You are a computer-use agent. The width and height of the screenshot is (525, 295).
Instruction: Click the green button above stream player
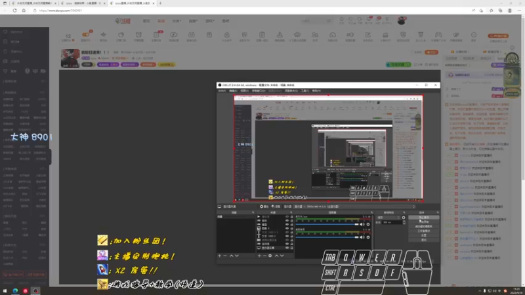[398, 64]
